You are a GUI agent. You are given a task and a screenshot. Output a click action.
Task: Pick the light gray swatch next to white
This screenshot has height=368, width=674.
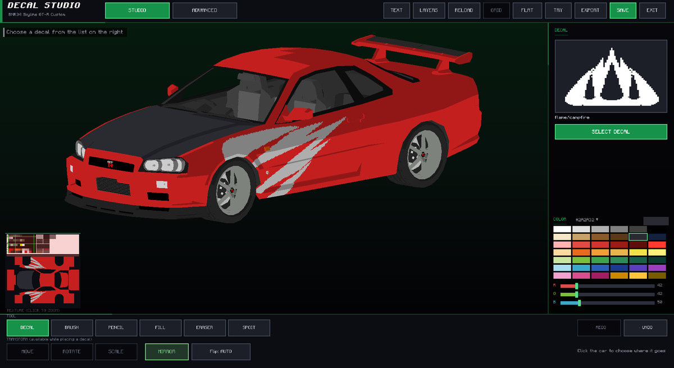581,229
